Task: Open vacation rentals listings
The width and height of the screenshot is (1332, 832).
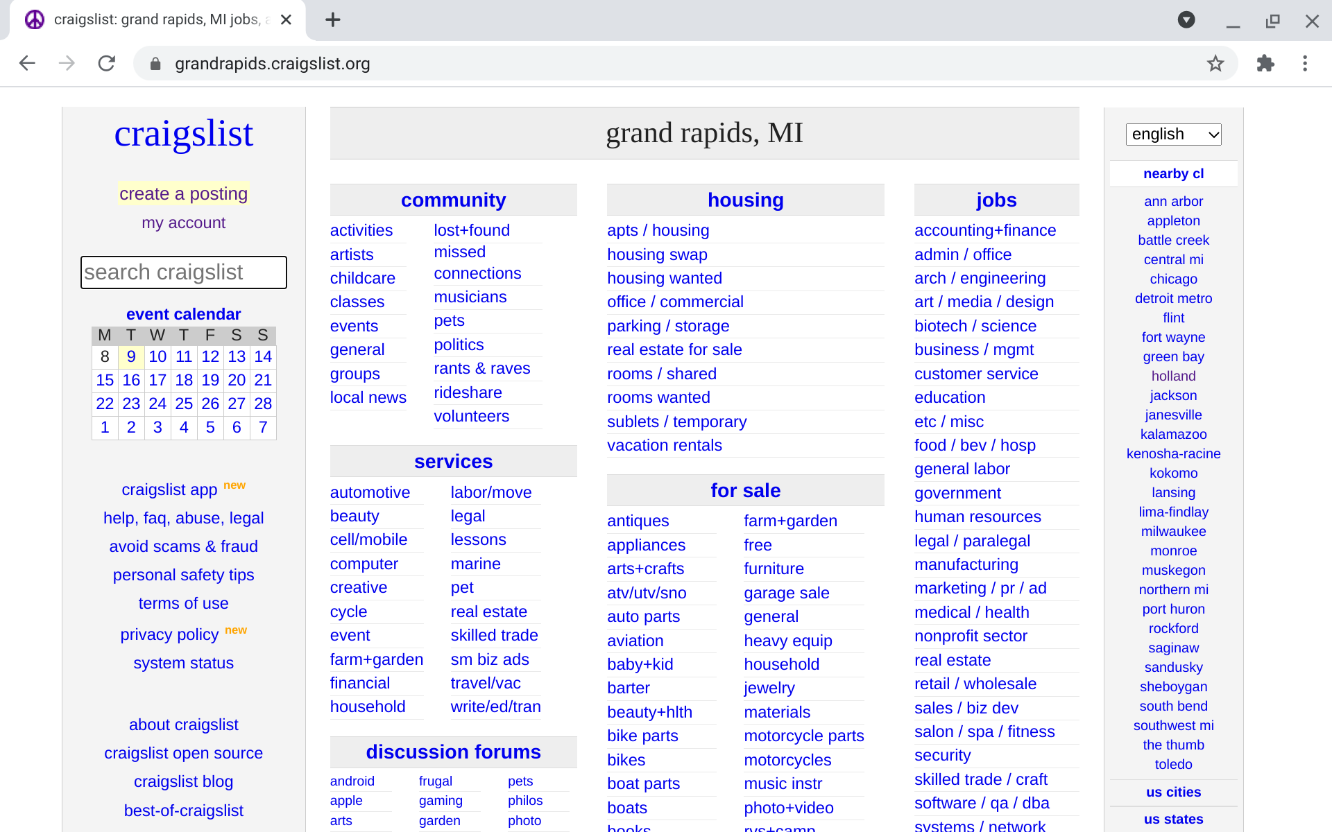Action: pos(664,445)
